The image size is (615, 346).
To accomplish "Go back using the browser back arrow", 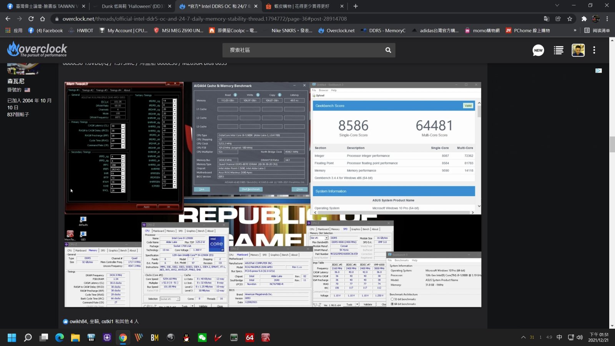I will [x=8, y=18].
